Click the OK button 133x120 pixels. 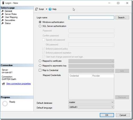click(x=107, y=115)
